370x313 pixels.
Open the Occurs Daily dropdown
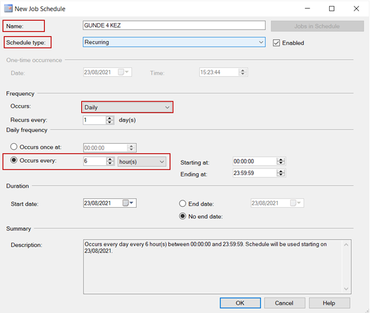click(127, 107)
